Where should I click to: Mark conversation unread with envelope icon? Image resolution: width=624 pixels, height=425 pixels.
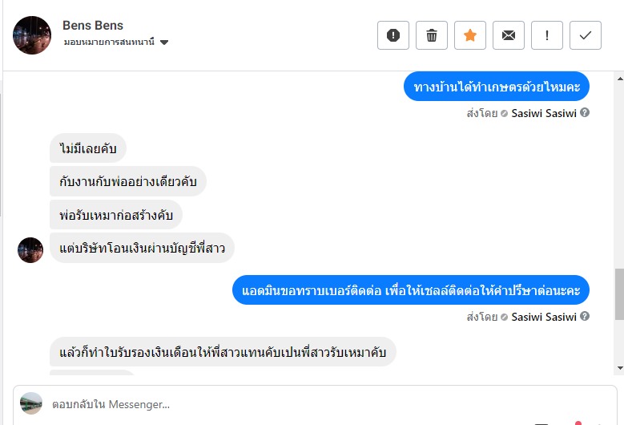[509, 35]
